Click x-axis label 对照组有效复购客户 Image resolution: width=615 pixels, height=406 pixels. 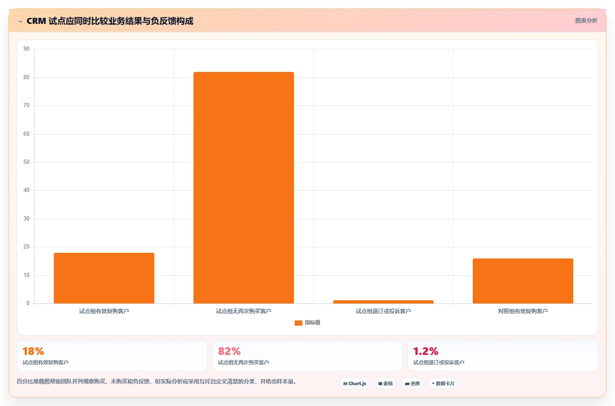pyautogui.click(x=523, y=311)
